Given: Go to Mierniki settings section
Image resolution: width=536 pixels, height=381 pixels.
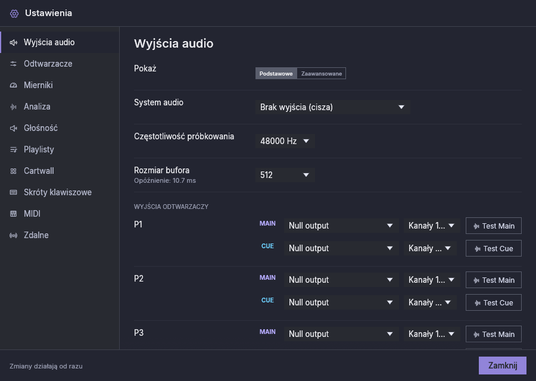Looking at the screenshot, I should [60, 85].
